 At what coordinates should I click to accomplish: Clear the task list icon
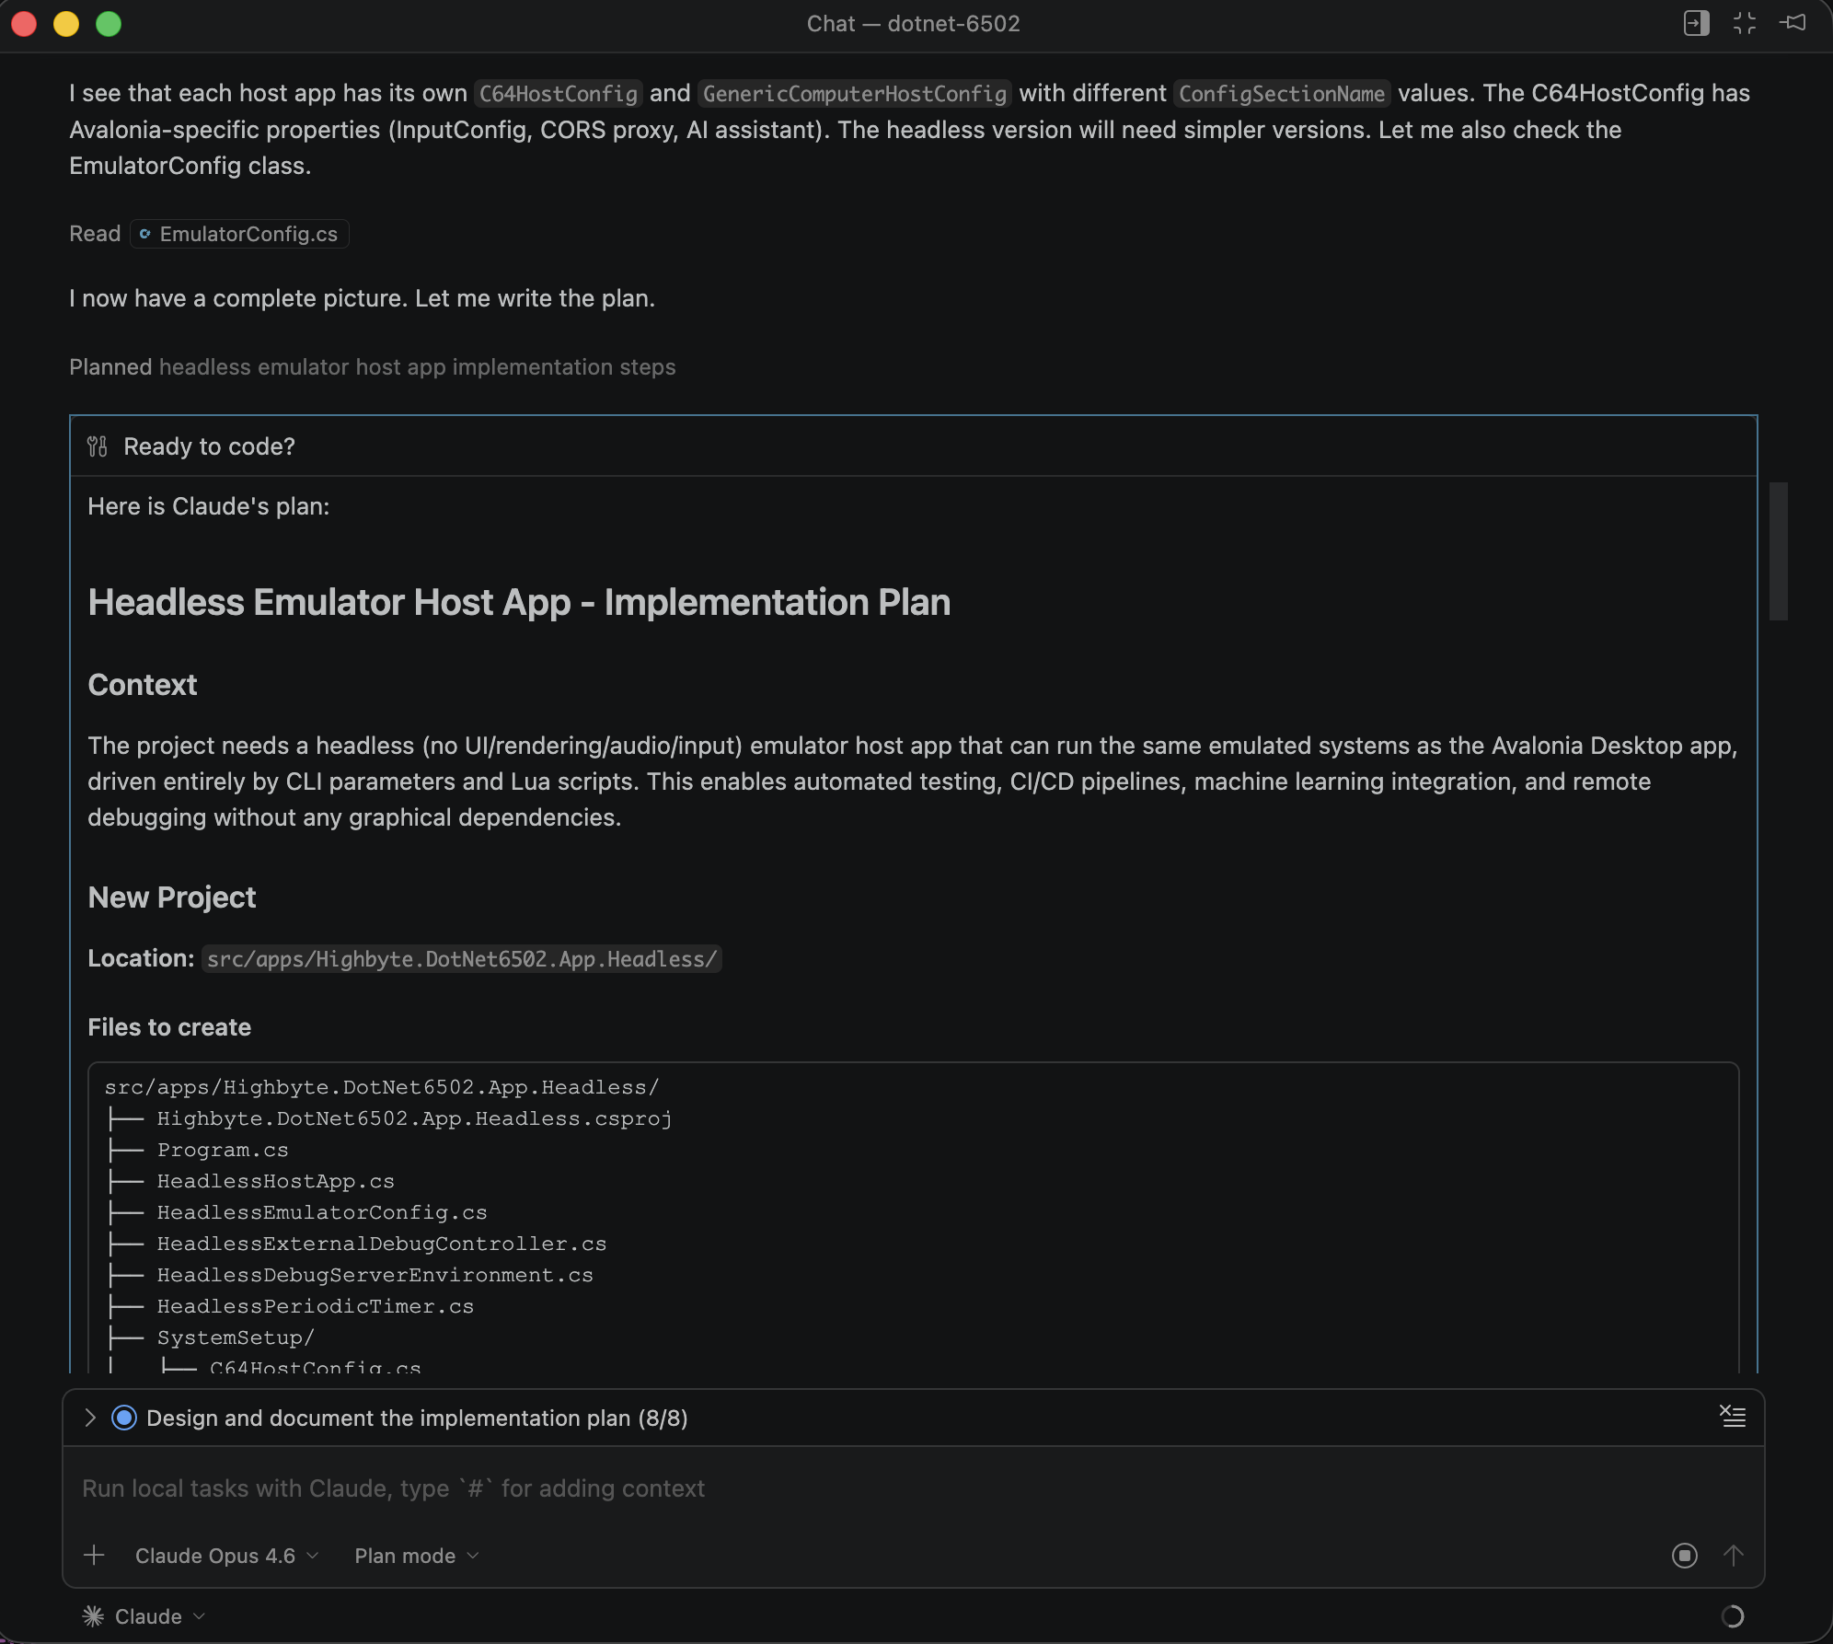(1733, 1417)
